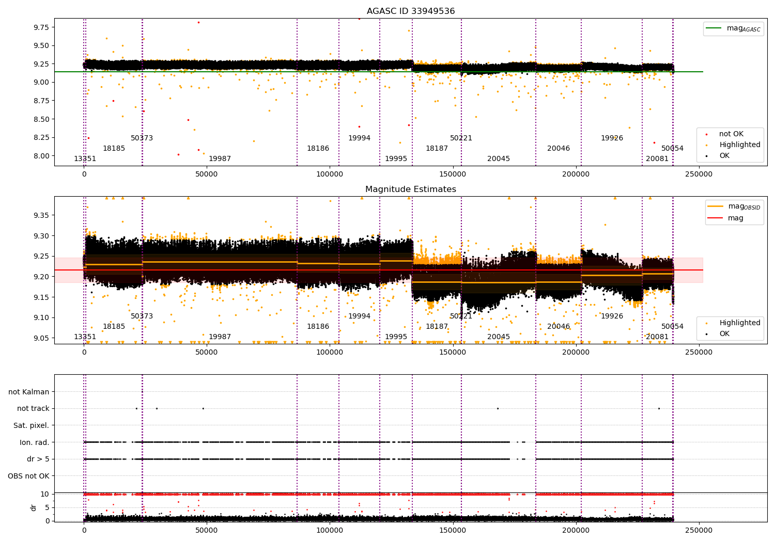Image resolution: width=775 pixels, height=542 pixels.
Task: Click the 'OBS not OK' row label
Action: 29,476
